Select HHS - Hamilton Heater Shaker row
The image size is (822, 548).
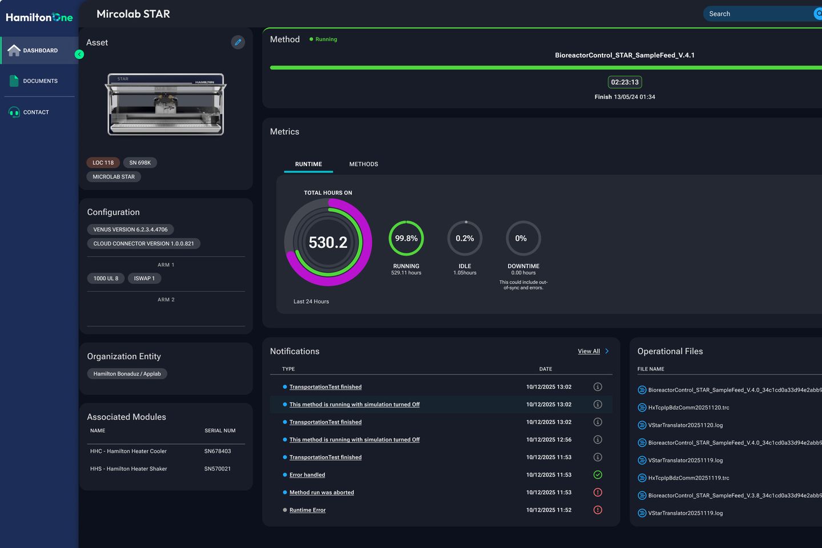(x=166, y=469)
